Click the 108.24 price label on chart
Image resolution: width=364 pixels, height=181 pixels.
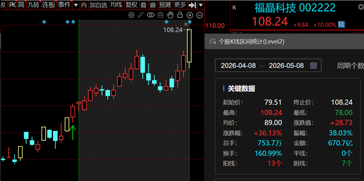point(173,30)
